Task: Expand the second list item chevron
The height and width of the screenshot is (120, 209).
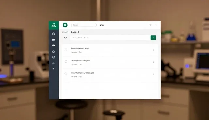Action: pos(153,62)
